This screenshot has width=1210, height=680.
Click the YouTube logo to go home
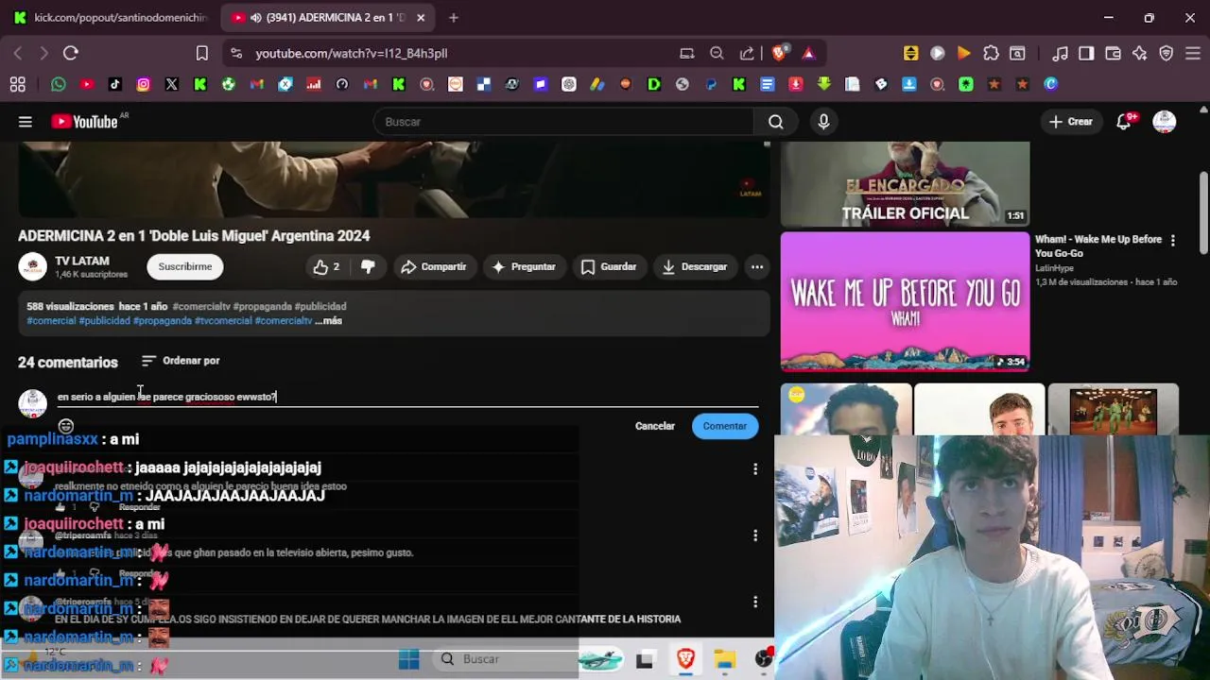click(84, 122)
